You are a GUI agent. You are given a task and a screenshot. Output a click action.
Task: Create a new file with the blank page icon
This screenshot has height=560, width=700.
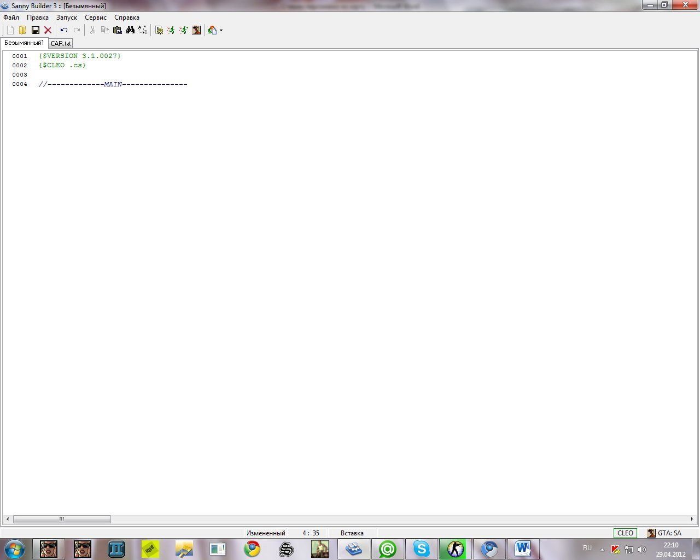pyautogui.click(x=10, y=30)
